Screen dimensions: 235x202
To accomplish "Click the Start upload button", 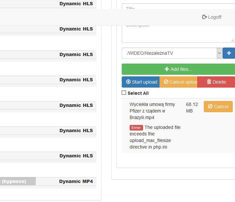I will (141, 82).
